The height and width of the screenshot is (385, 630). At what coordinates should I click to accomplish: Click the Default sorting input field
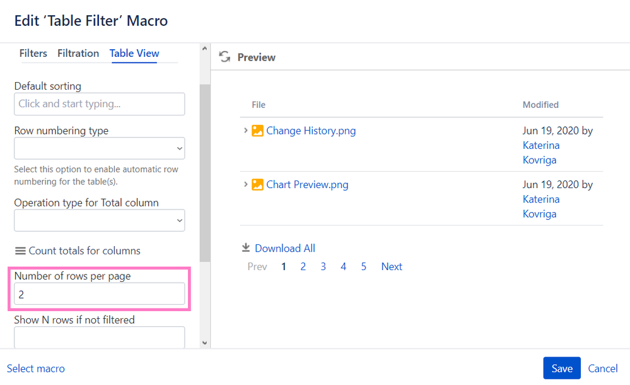99,104
